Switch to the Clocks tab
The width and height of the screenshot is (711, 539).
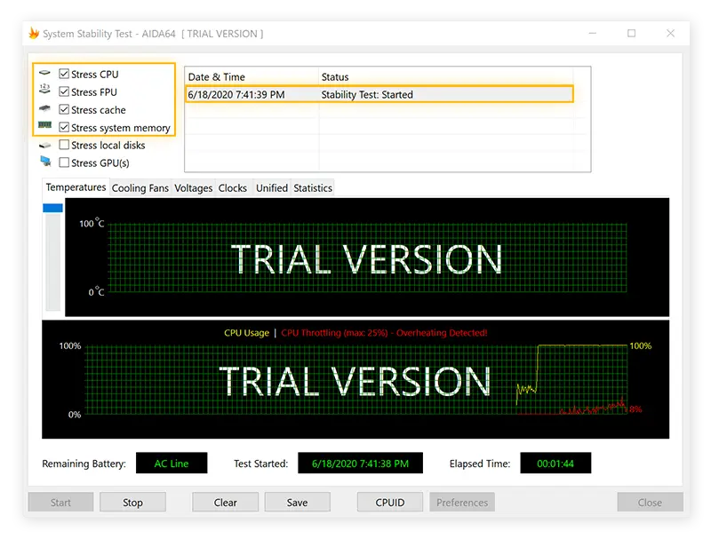click(233, 188)
